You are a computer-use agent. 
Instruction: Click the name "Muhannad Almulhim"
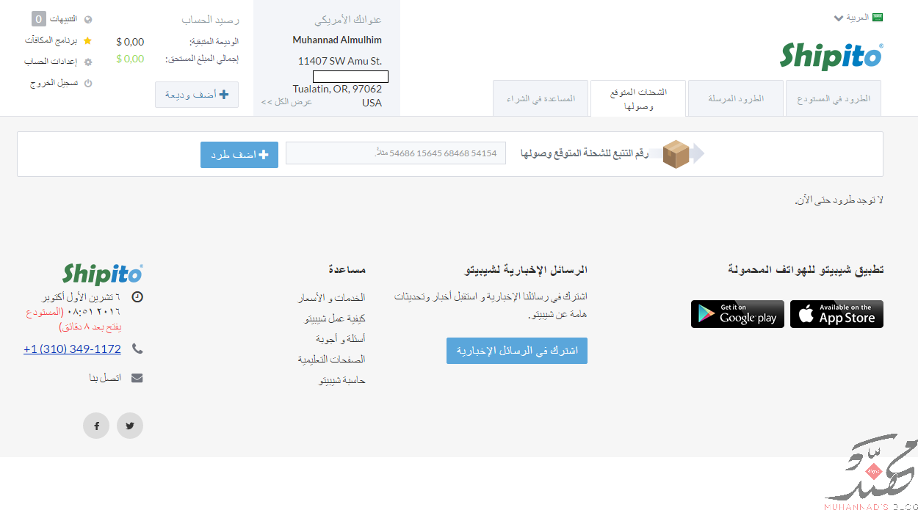(337, 40)
